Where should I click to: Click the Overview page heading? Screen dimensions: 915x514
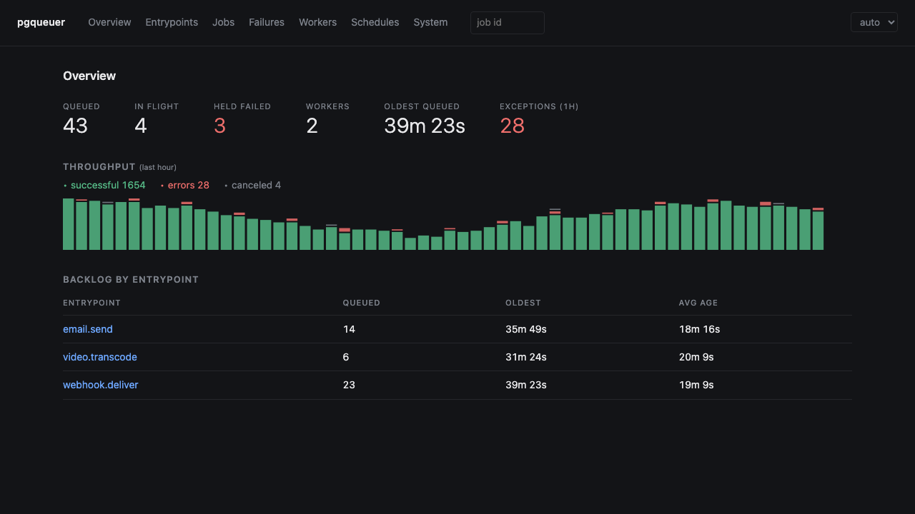pyautogui.click(x=89, y=76)
